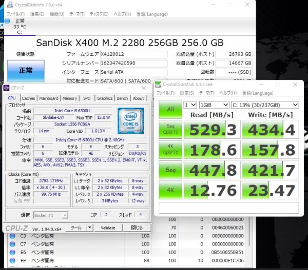Image resolution: width=308 pixels, height=270 pixels.
Task: Run the plain 4K benchmark
Action: [170, 190]
